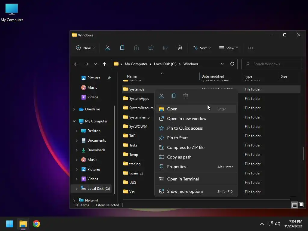Expand the Documents tree node

[x=77, y=140]
